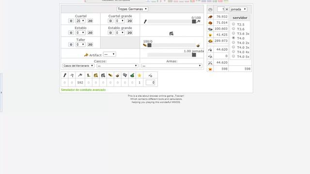Set Cuartel level to 0 button
Screen dimensions: 310x174
[x=71, y=21]
